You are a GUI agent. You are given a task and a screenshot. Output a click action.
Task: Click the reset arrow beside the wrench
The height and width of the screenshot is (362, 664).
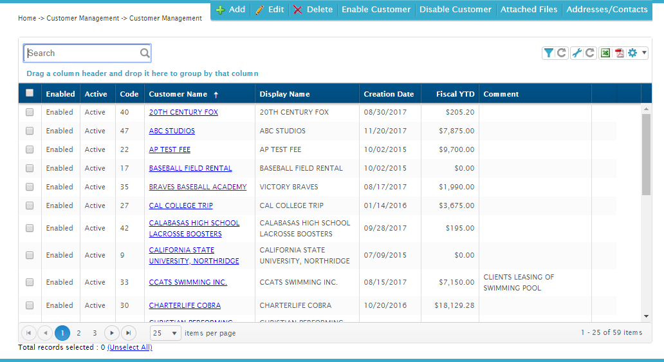(589, 53)
